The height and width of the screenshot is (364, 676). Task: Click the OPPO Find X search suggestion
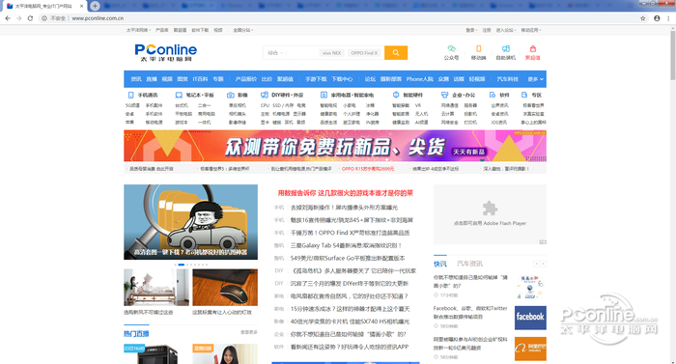(x=364, y=53)
